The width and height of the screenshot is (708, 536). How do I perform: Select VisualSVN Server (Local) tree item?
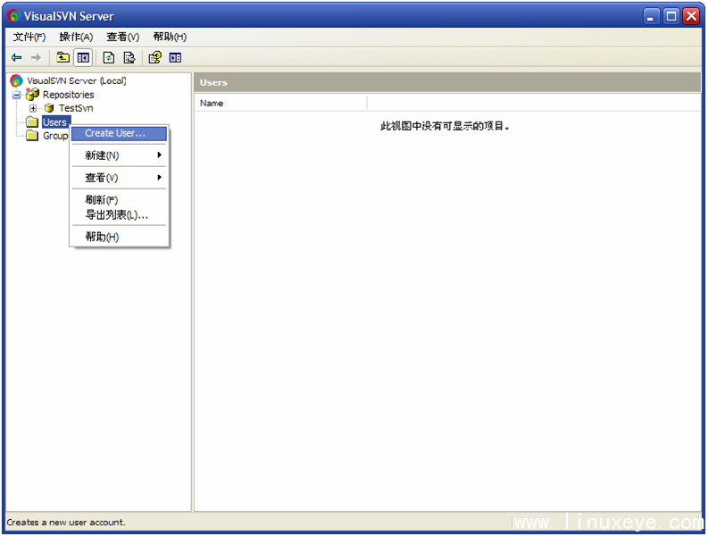point(76,81)
